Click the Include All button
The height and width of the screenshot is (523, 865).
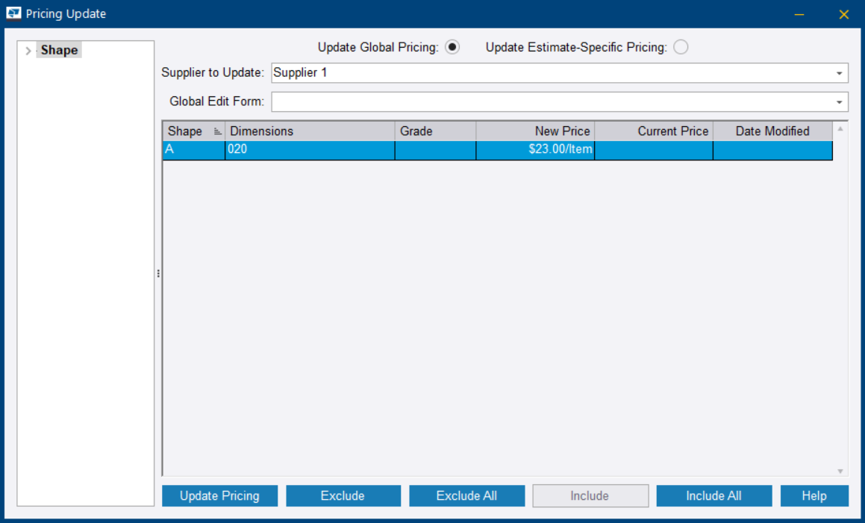(x=713, y=496)
